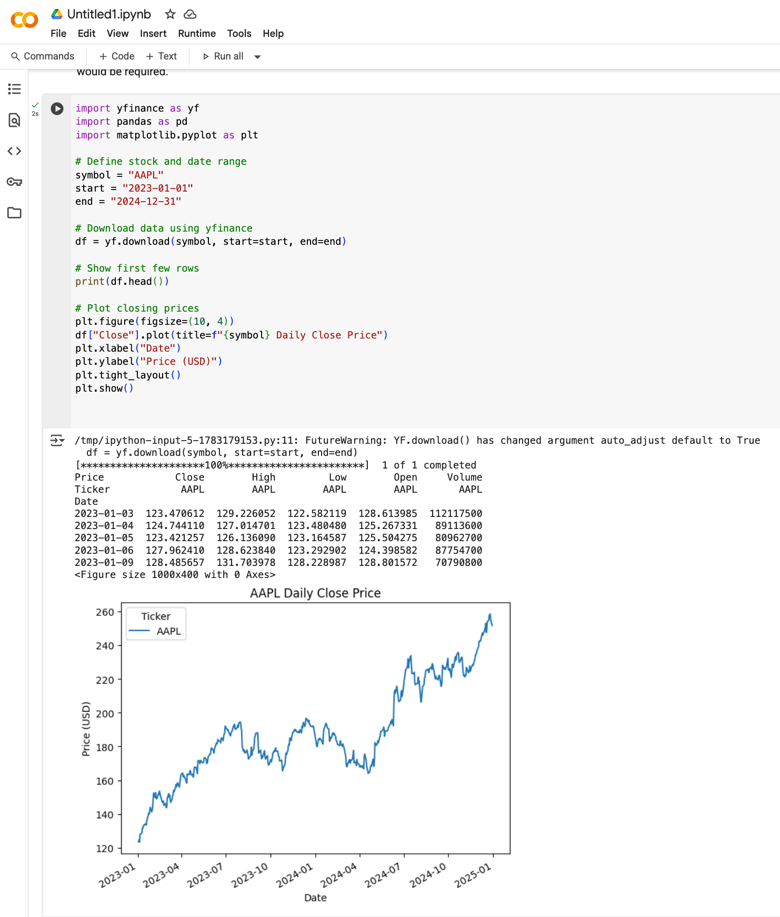The width and height of the screenshot is (780, 917).
Task: Open the table of contents sidebar
Action: pos(14,89)
